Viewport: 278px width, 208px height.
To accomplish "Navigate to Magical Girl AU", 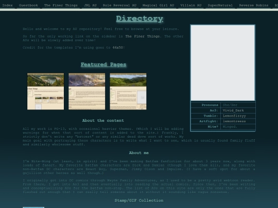I will coord(159,5).
